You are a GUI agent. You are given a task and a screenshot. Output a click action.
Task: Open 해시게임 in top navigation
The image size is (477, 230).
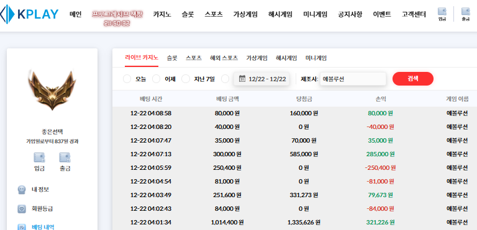[281, 14]
